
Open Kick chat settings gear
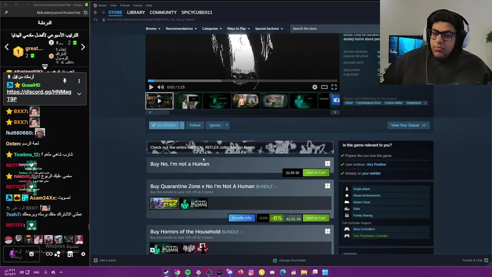83,254
